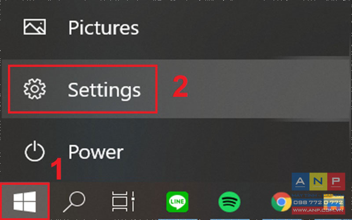The width and height of the screenshot is (352, 220).
Task: Click the yellow N square of the ANP logo
Action: [x=318, y=181]
